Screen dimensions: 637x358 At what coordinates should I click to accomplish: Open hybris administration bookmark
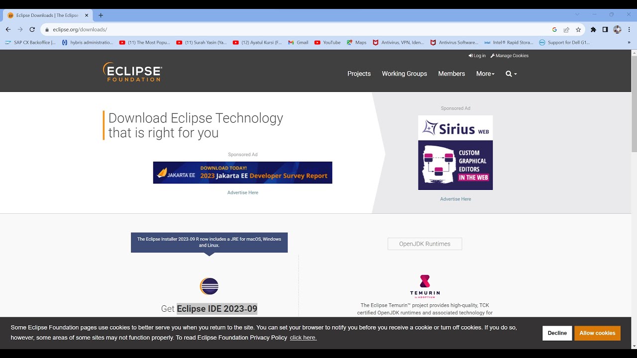88,43
